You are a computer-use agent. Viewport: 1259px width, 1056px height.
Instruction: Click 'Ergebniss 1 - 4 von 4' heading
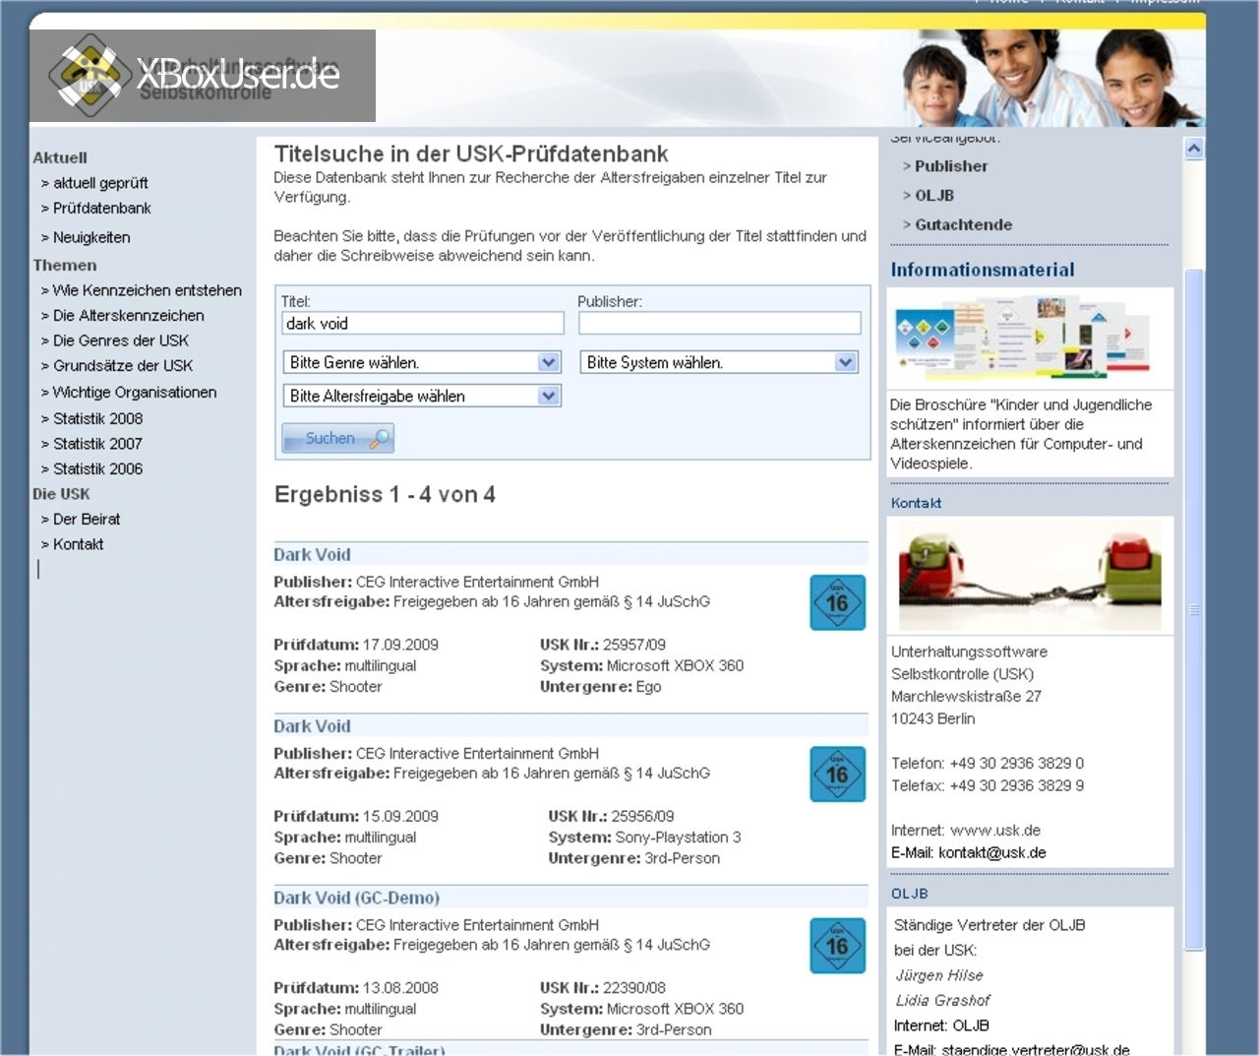(385, 494)
